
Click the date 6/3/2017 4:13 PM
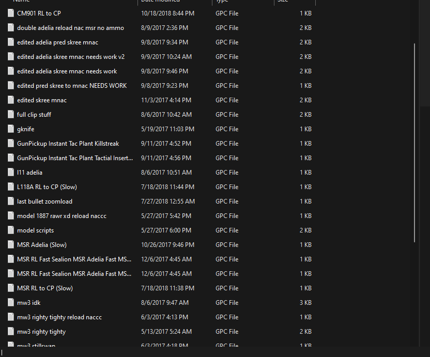(164, 317)
